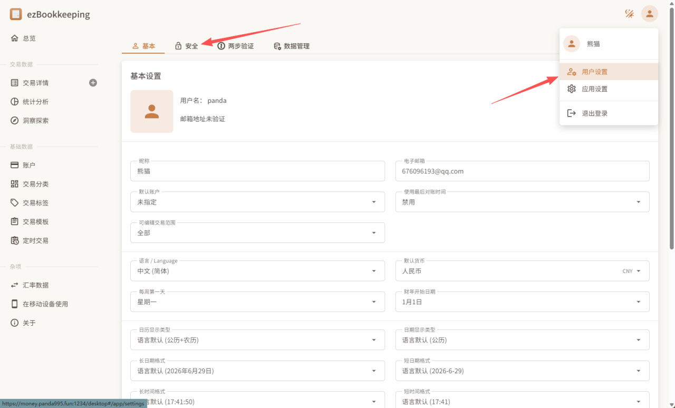Click the ezBookkeeping title text

[59, 15]
